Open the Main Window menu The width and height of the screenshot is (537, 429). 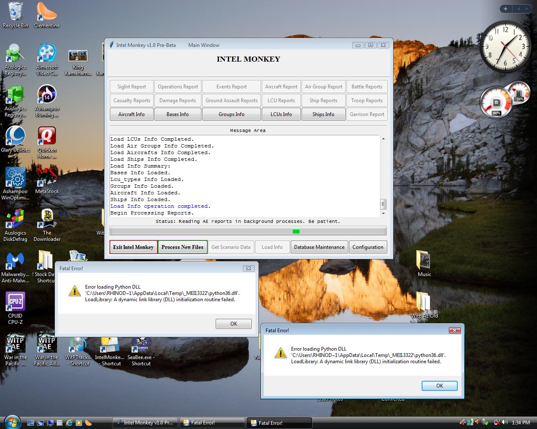tap(204, 45)
